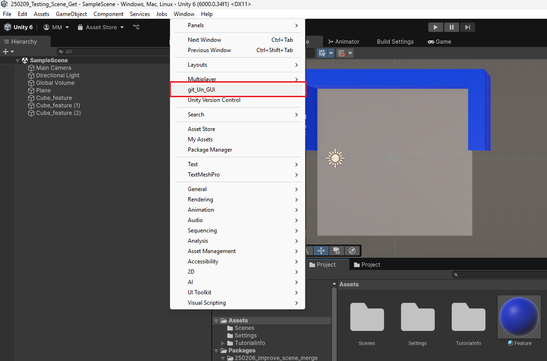Open the Hierarchy plus create dropdown
Image resolution: width=547 pixels, height=361 pixels.
coord(8,52)
